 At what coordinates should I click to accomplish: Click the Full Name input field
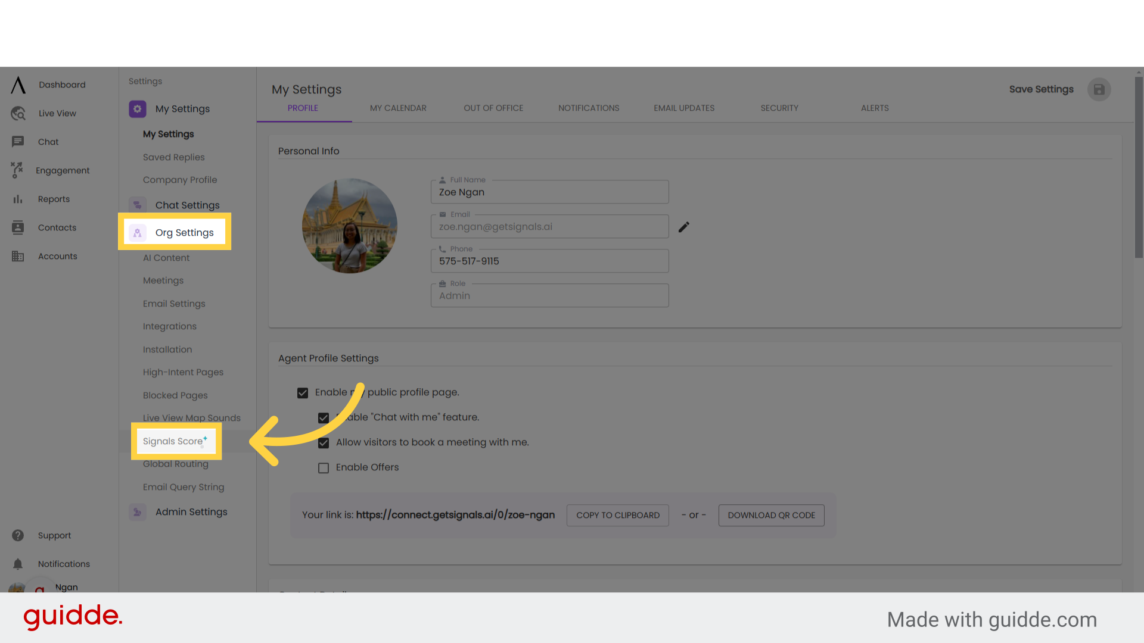(x=550, y=192)
